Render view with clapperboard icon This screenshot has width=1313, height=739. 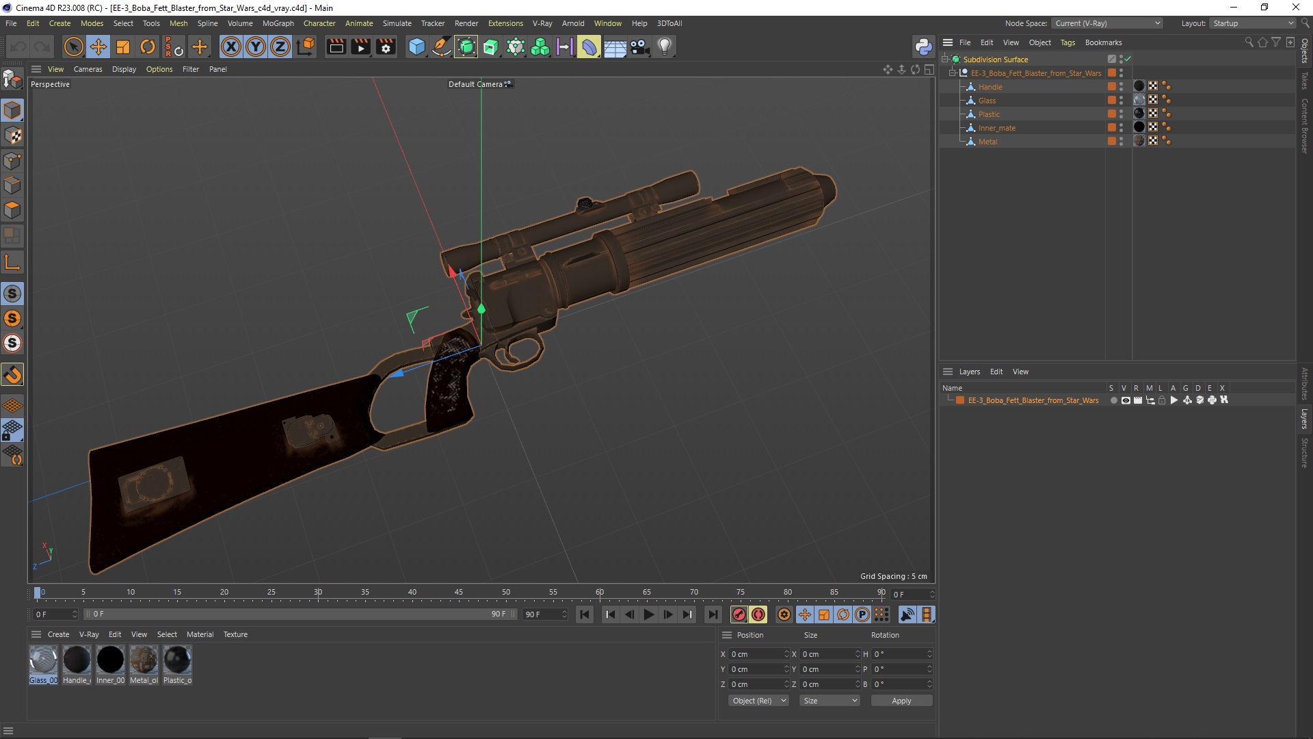pos(336,47)
